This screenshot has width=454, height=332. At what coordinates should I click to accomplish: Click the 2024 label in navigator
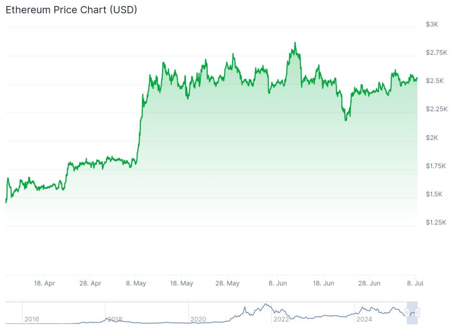click(x=364, y=319)
